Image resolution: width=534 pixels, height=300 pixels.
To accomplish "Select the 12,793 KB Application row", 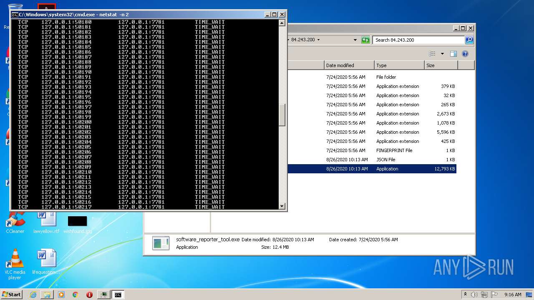I will (372, 169).
